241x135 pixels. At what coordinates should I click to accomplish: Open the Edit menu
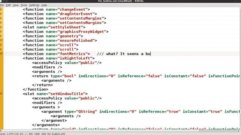(x=8, y=5)
